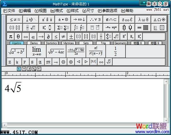This screenshot has width=171, height=135.
Task: Open the logical symbols palette (∴∀∃)
Action: [x=95, y=20]
